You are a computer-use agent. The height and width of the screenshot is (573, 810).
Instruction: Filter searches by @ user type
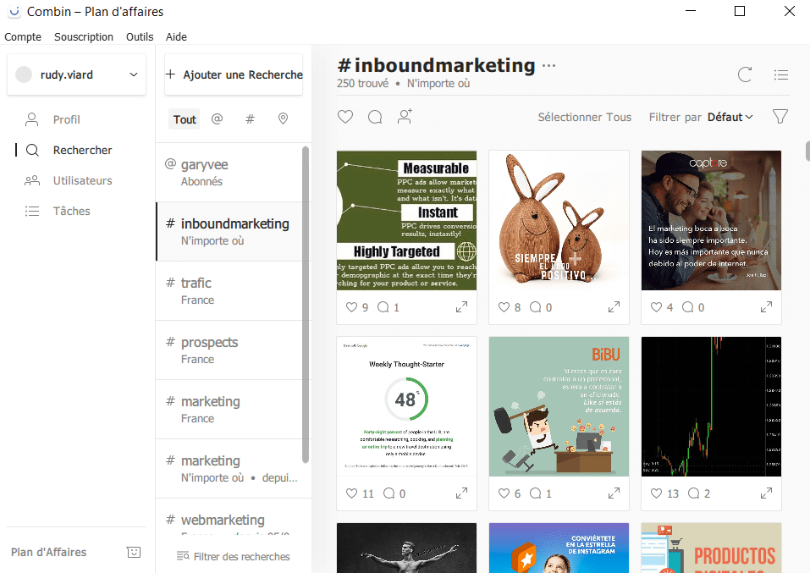[x=217, y=118]
